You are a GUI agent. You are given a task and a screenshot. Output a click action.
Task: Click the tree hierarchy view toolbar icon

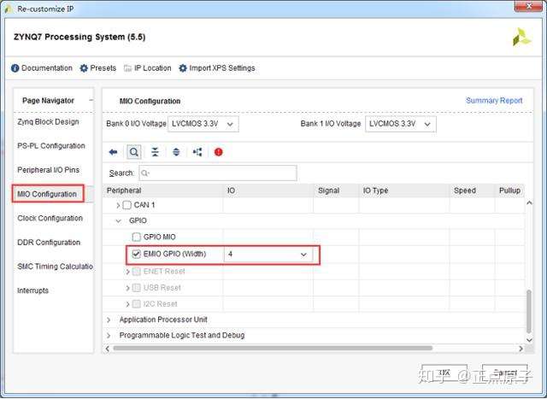pos(197,152)
